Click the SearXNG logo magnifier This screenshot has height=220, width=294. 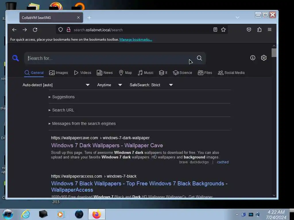point(16,58)
